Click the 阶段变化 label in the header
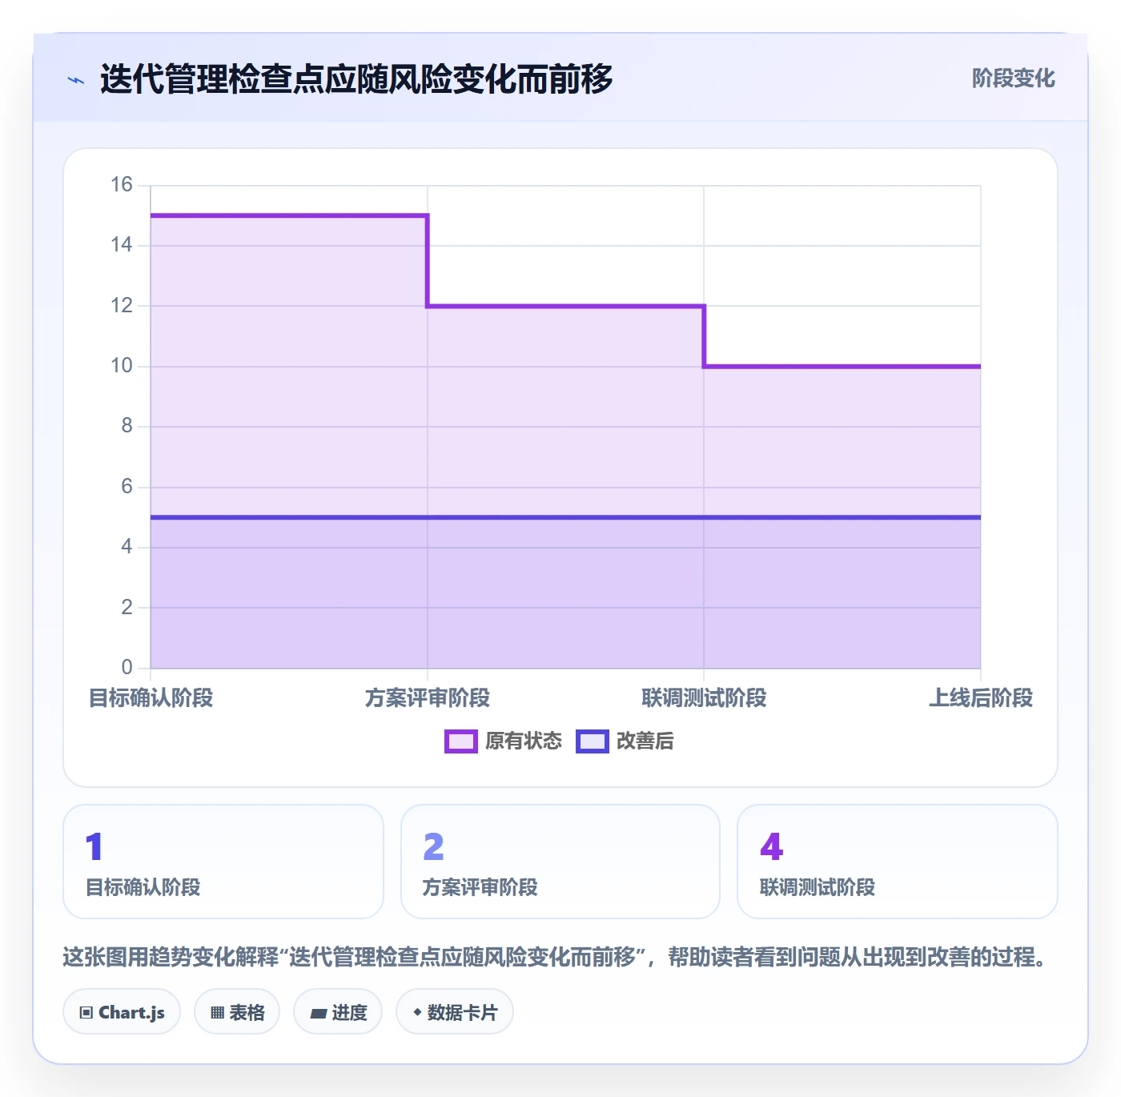1121x1097 pixels. [x=1013, y=78]
